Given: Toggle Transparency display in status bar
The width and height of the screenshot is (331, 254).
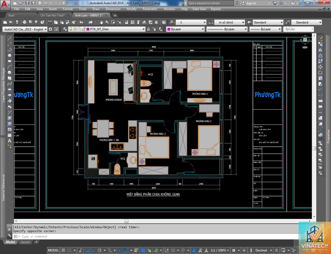Looking at the screenshot, I should (x=143, y=250).
